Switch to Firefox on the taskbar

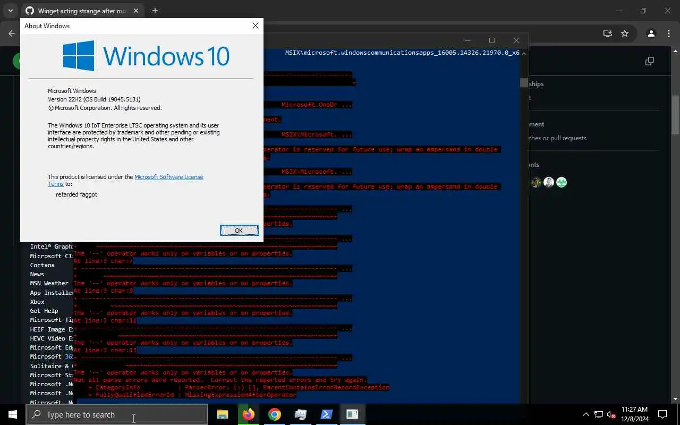(248, 414)
